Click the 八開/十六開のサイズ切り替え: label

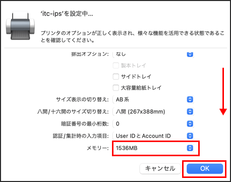[x=73, y=112]
